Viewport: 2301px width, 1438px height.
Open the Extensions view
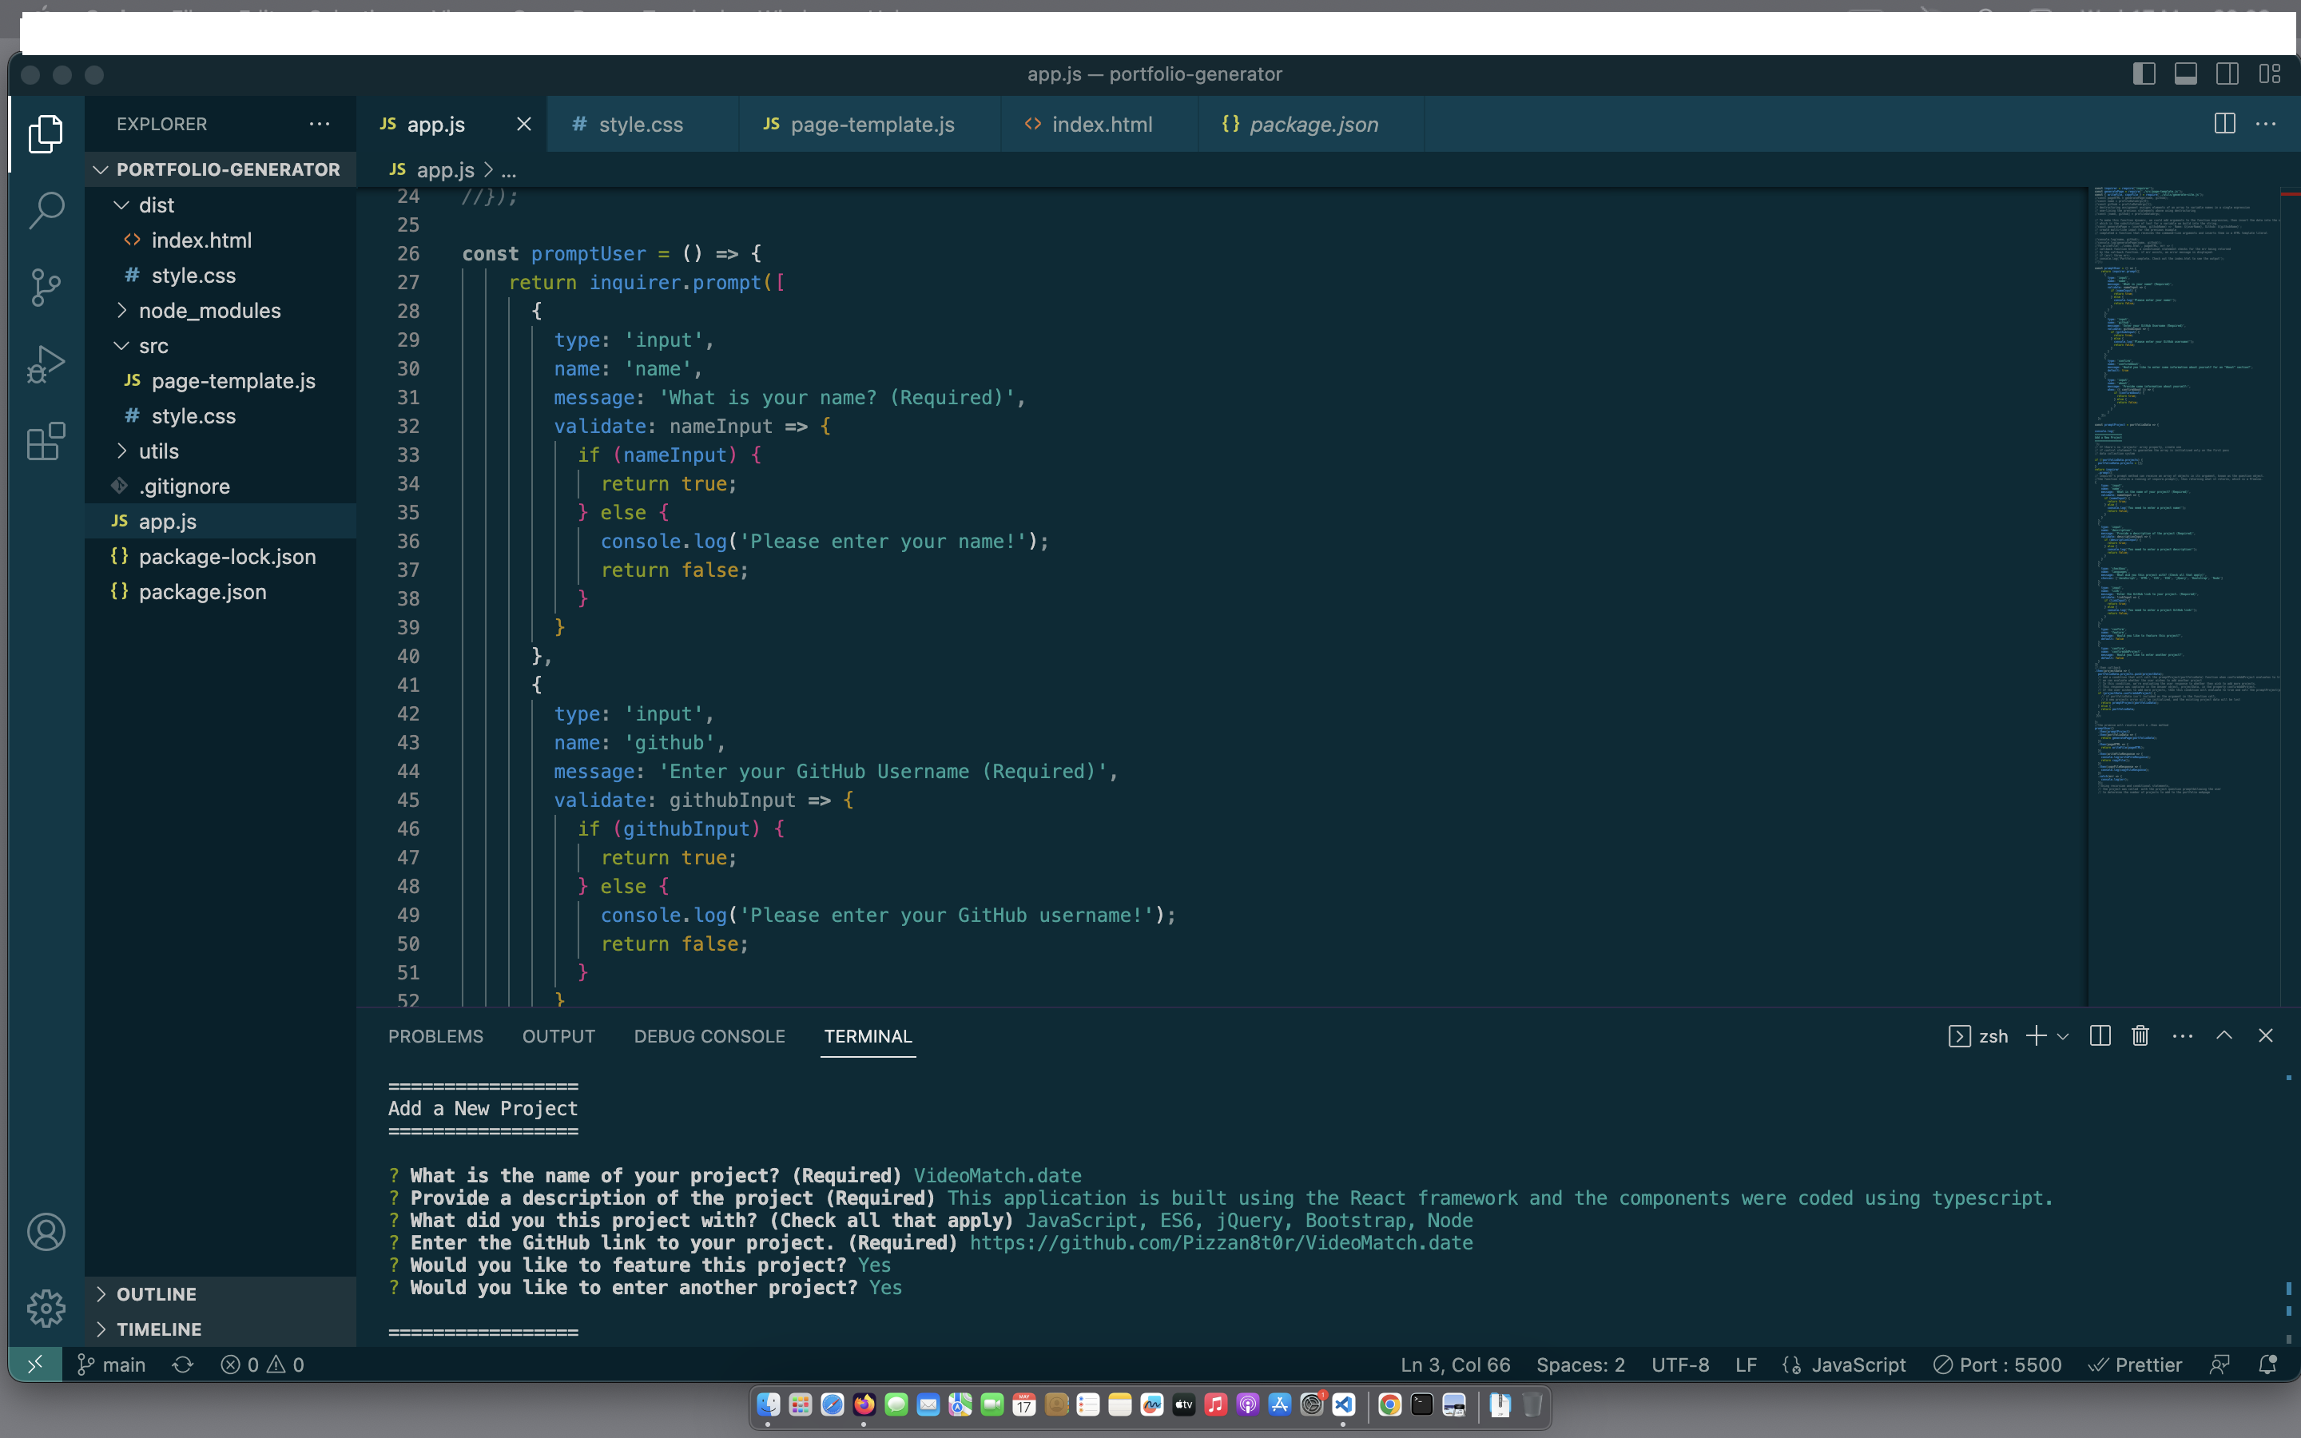[x=45, y=440]
